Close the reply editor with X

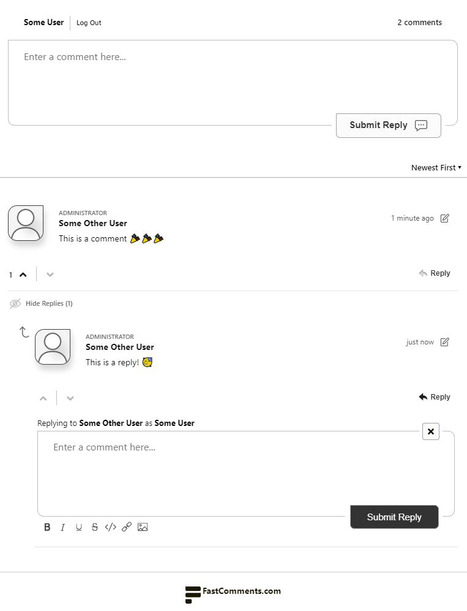[431, 431]
